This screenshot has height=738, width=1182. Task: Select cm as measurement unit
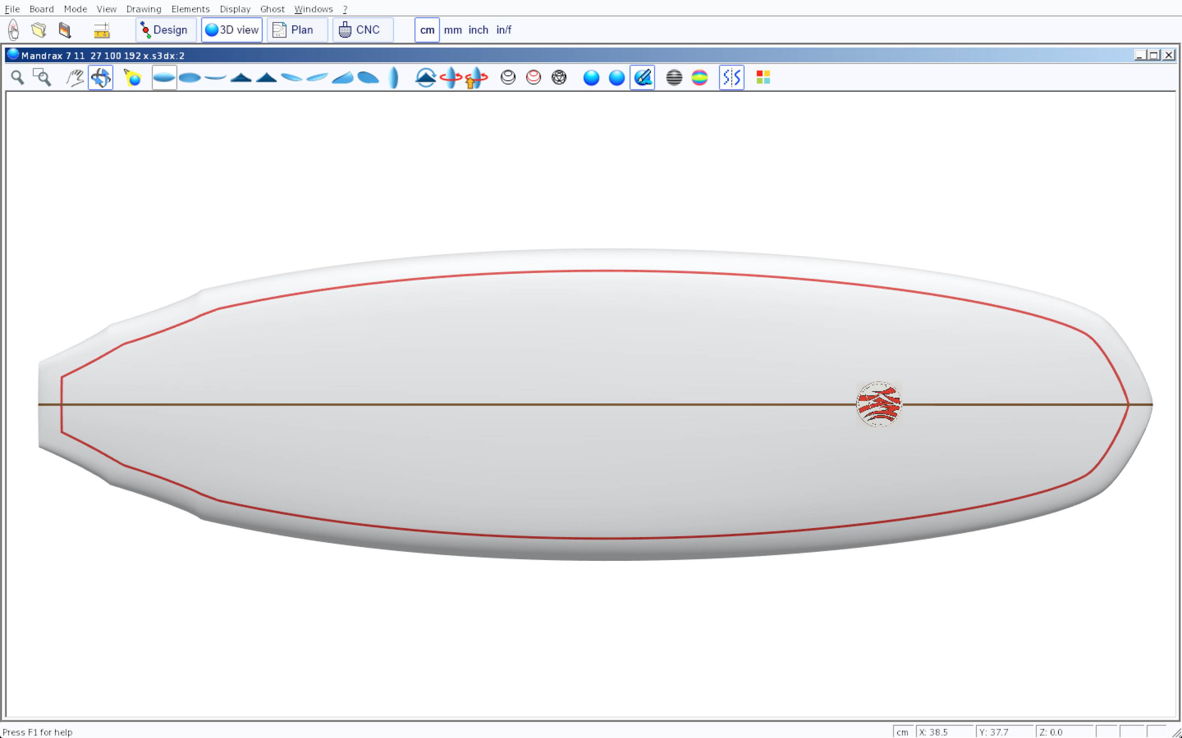(x=427, y=30)
